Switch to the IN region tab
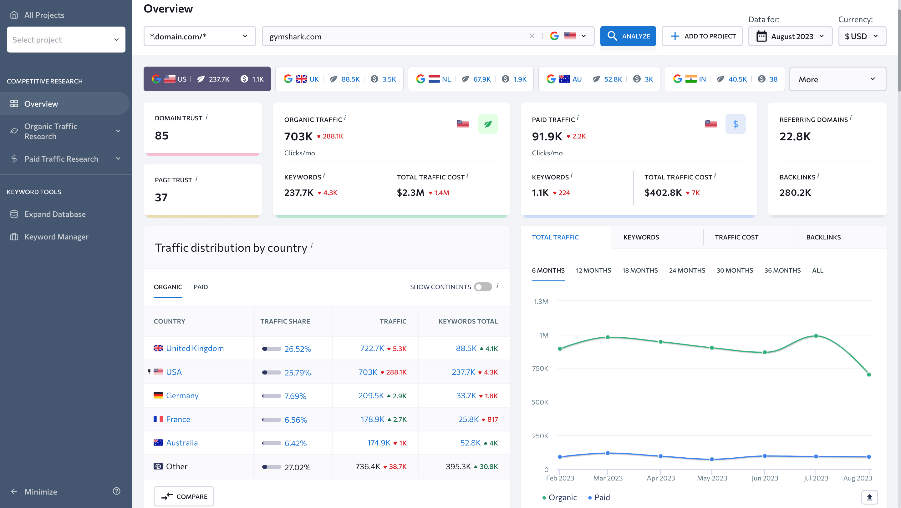 (725, 79)
